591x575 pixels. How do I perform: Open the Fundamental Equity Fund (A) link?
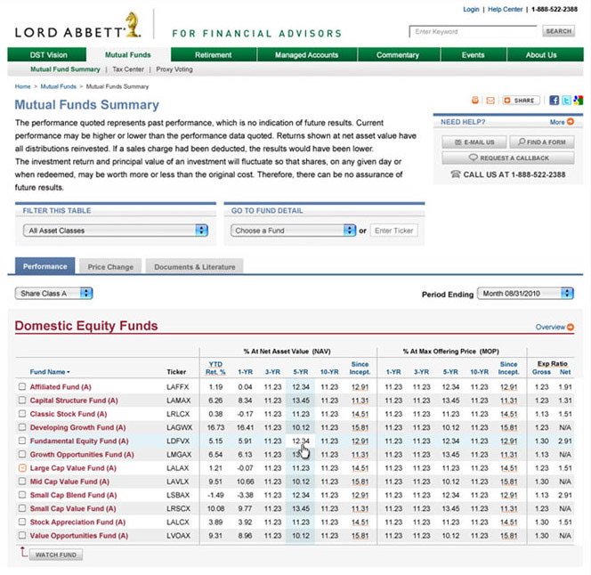click(79, 441)
